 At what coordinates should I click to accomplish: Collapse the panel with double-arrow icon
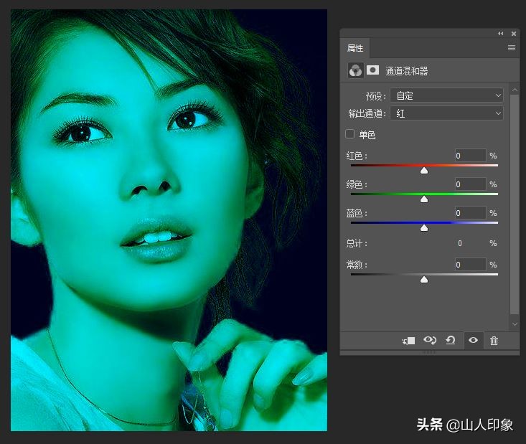(500, 34)
